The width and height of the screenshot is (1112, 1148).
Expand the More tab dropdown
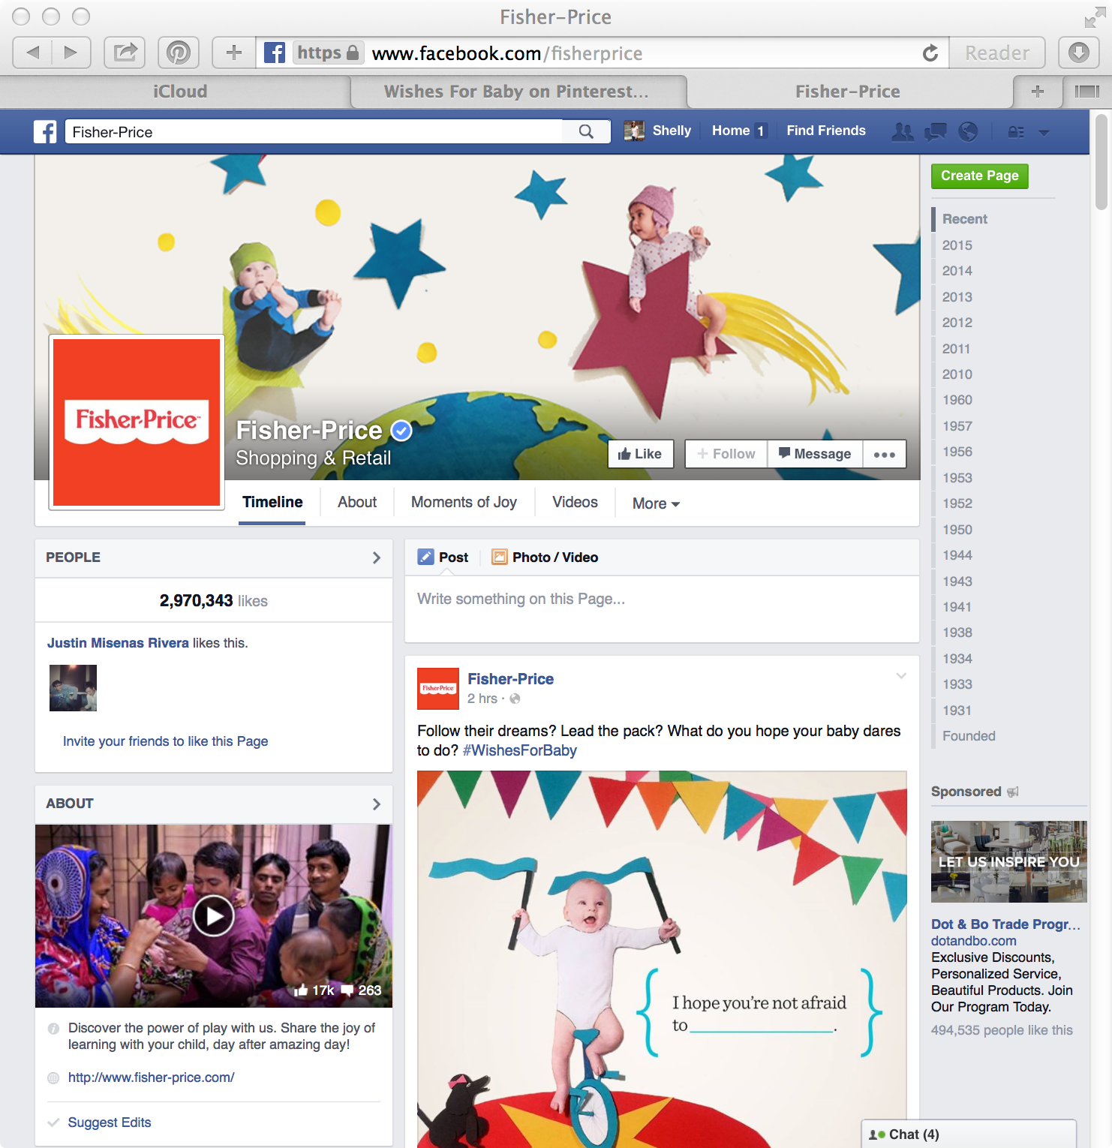click(656, 503)
